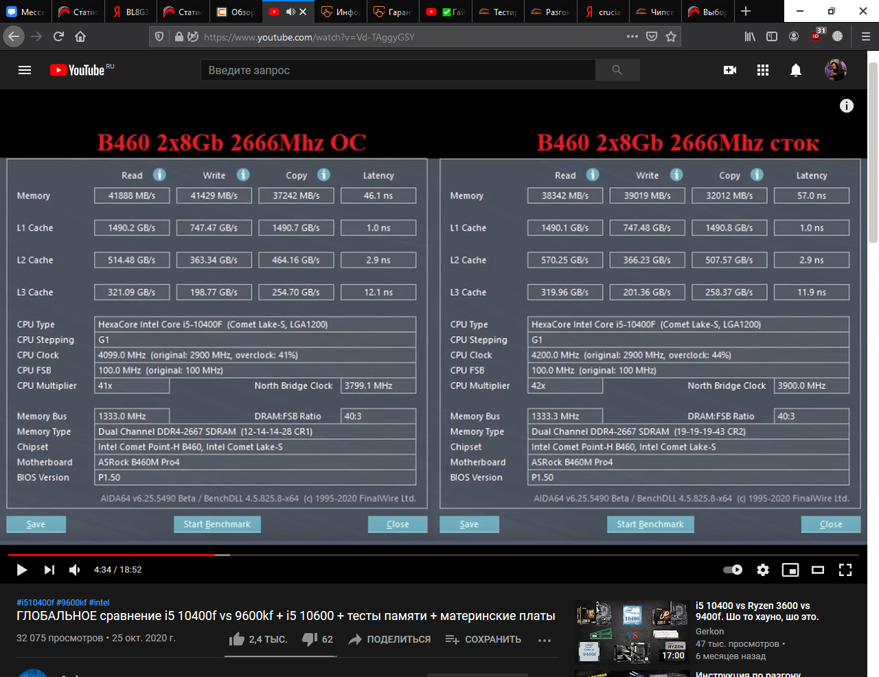The width and height of the screenshot is (879, 677).
Task: Close the active YouTube tab
Action: [303, 12]
